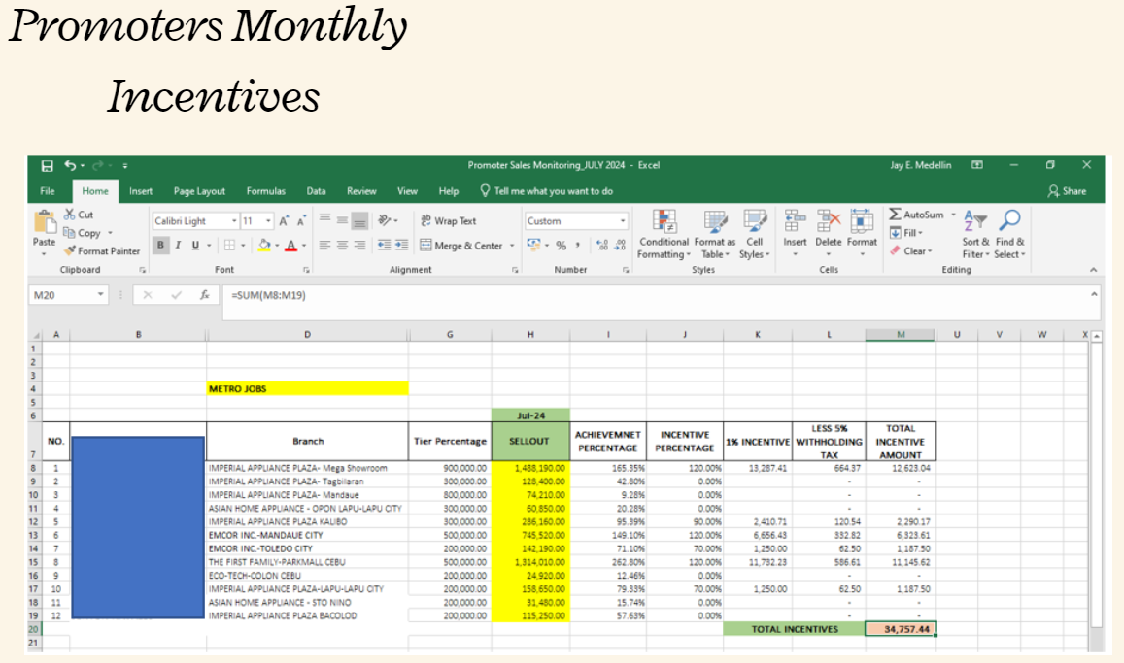Click the Share button
The height and width of the screenshot is (663, 1124).
point(1067,191)
